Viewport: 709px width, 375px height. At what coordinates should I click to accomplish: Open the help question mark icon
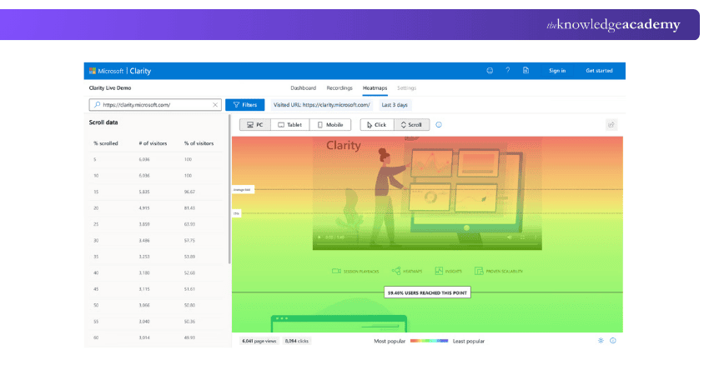click(508, 71)
